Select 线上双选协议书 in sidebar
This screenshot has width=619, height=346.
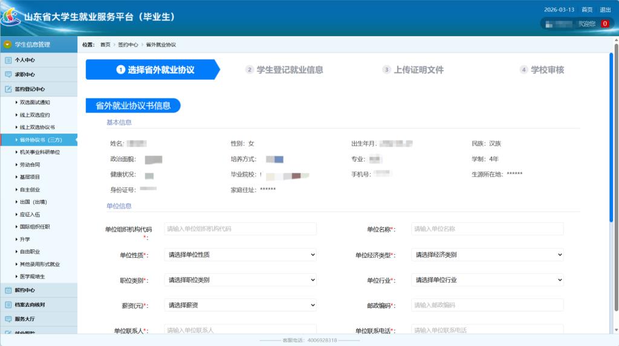click(37, 127)
